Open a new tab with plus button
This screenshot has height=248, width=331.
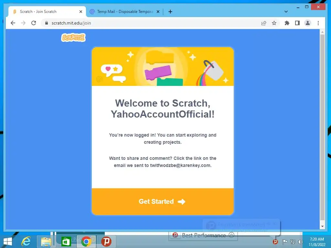click(x=170, y=12)
